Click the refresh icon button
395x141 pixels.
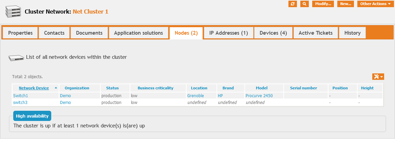293,4
